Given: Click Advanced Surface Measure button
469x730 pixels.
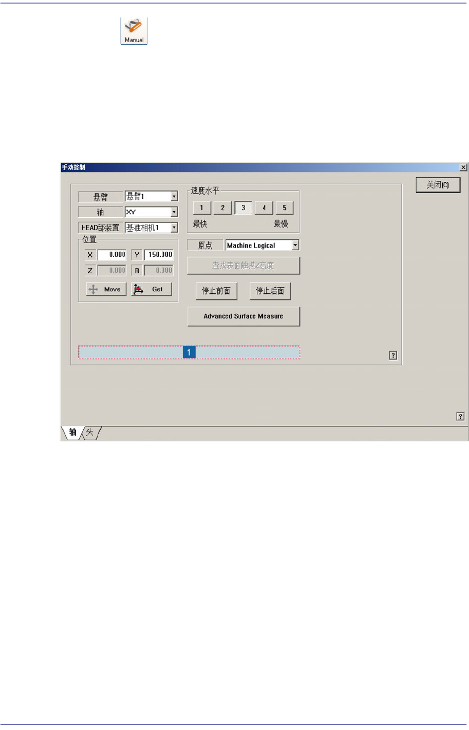Looking at the screenshot, I should pos(243,316).
